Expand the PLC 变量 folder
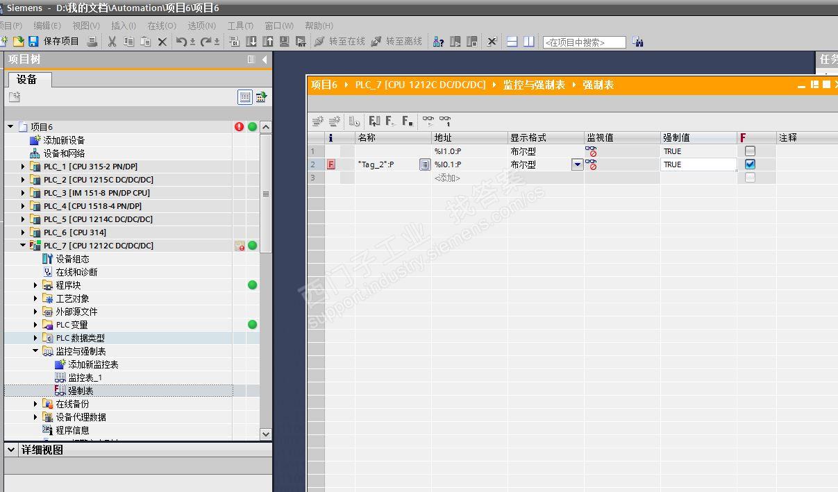The width and height of the screenshot is (838, 492). (x=36, y=325)
